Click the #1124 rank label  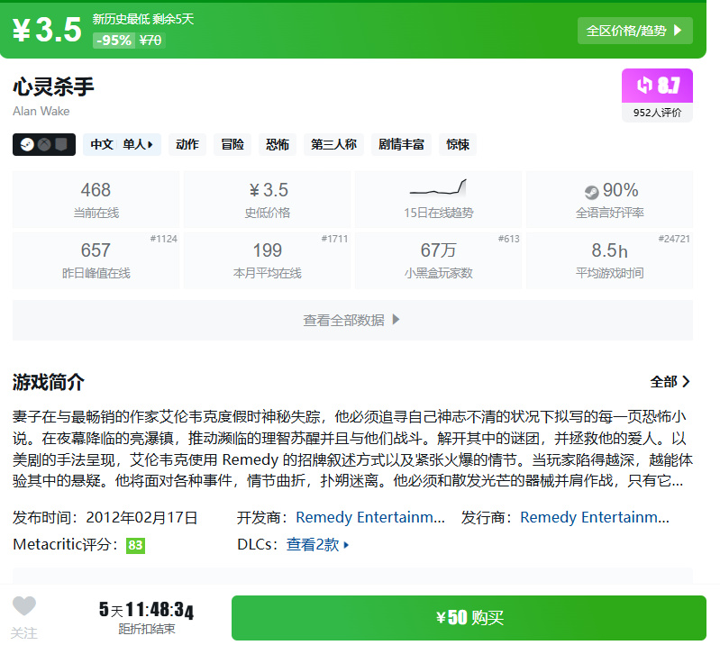[163, 239]
